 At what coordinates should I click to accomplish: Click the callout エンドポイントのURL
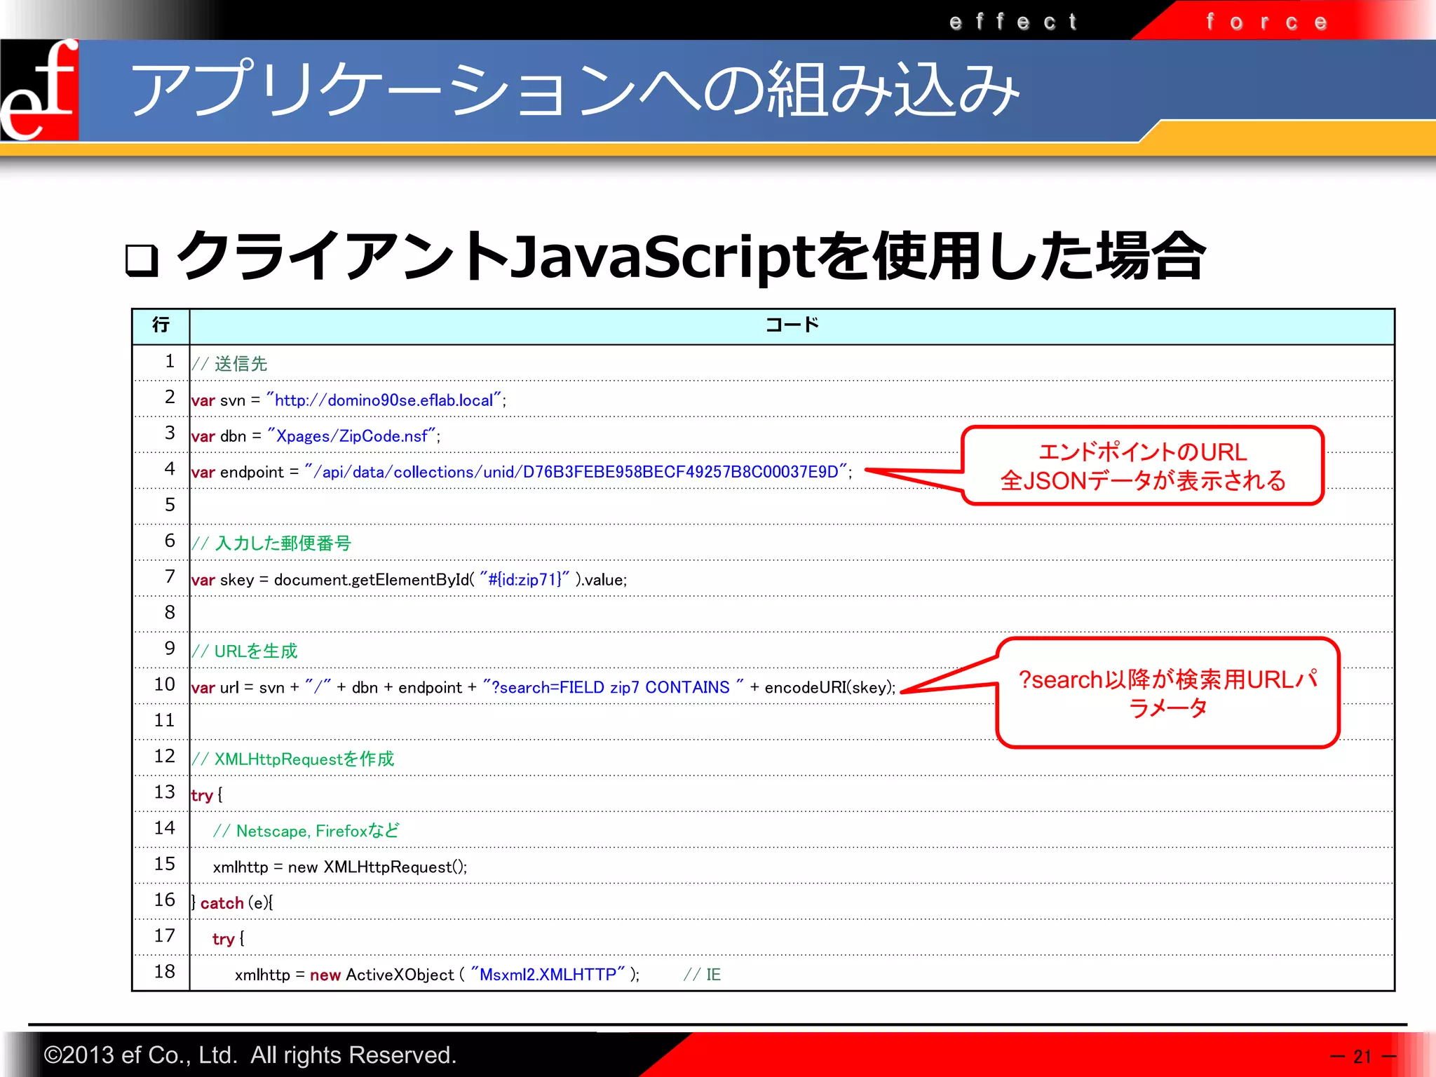click(1143, 466)
